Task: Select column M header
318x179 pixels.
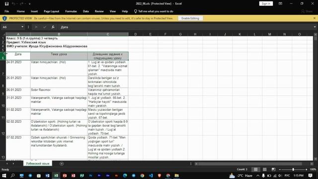Action: (269, 34)
